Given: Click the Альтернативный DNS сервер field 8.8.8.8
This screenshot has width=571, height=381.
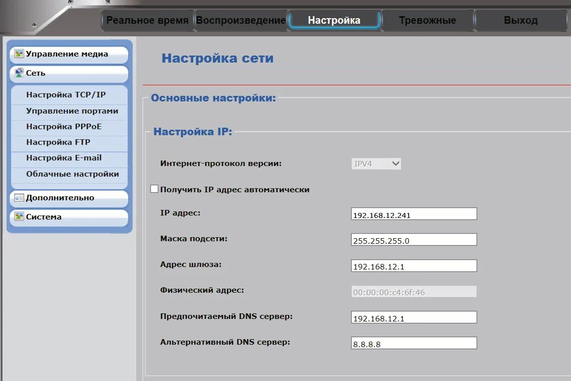Looking at the screenshot, I should [x=414, y=343].
